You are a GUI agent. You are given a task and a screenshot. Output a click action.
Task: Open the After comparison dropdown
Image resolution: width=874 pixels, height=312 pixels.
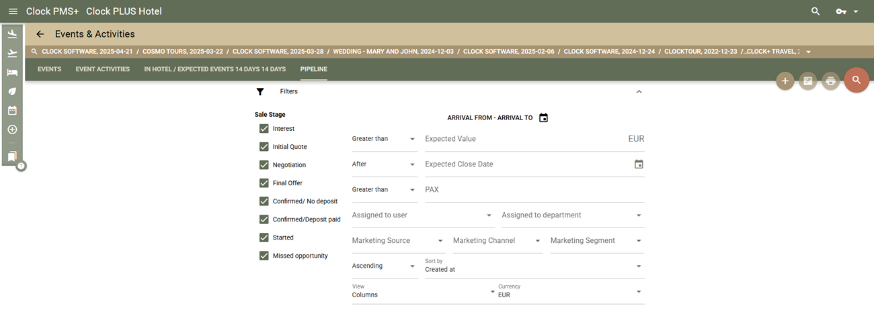(x=385, y=164)
